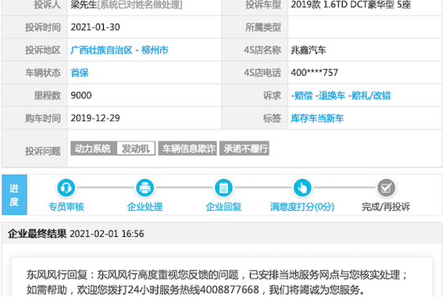Screen dimensions: 445x297
Task: Open the 柳州市 city link
Action: [x=155, y=50]
